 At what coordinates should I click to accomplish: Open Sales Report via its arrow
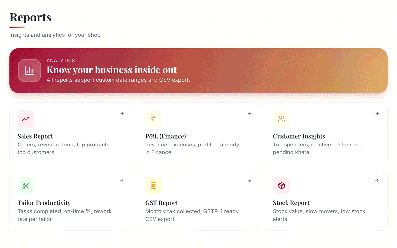pos(122,113)
